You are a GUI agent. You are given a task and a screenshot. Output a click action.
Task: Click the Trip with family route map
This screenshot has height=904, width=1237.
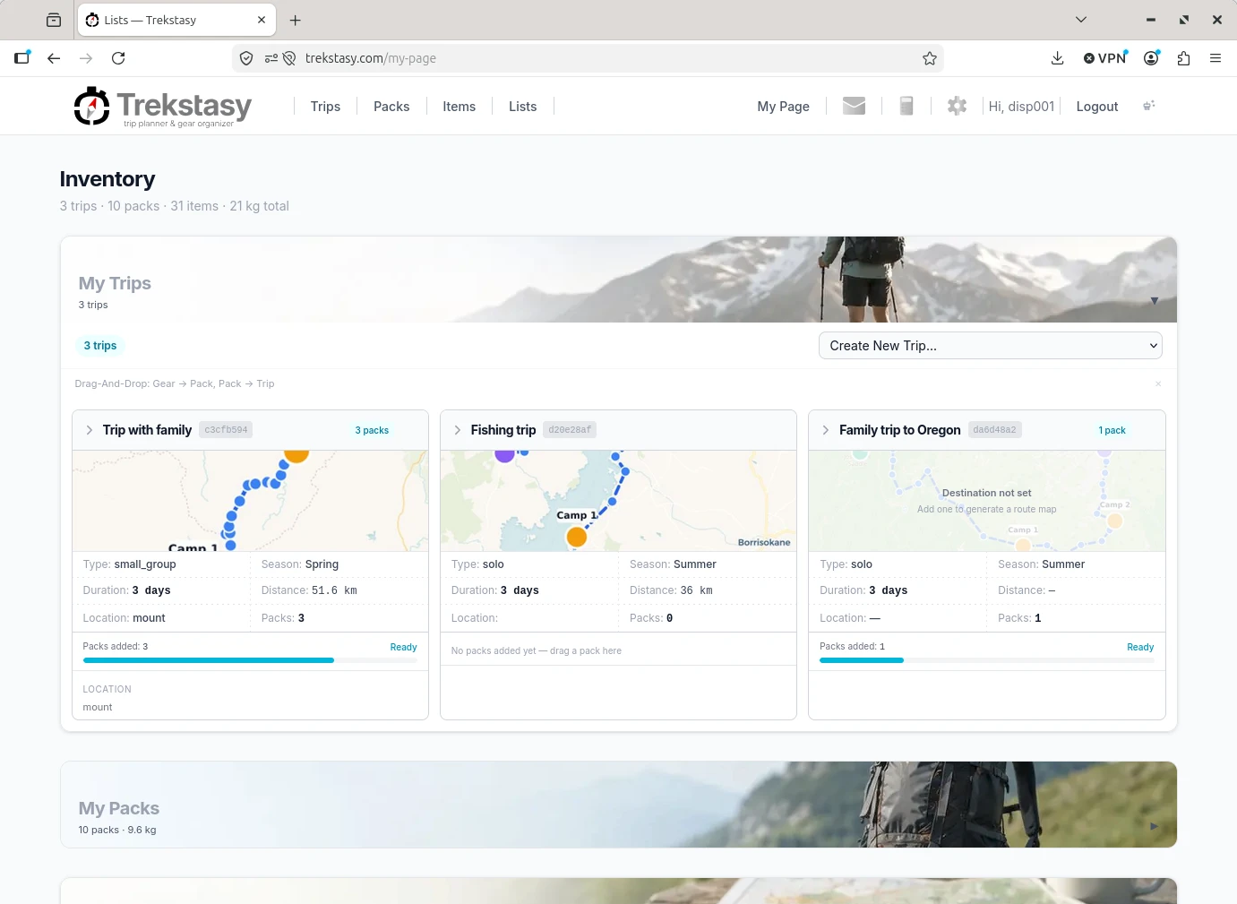(x=250, y=501)
